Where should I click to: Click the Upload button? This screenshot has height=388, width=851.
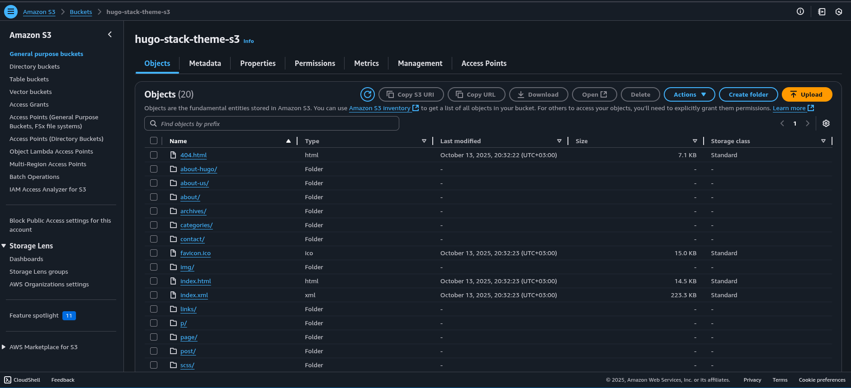(806, 94)
